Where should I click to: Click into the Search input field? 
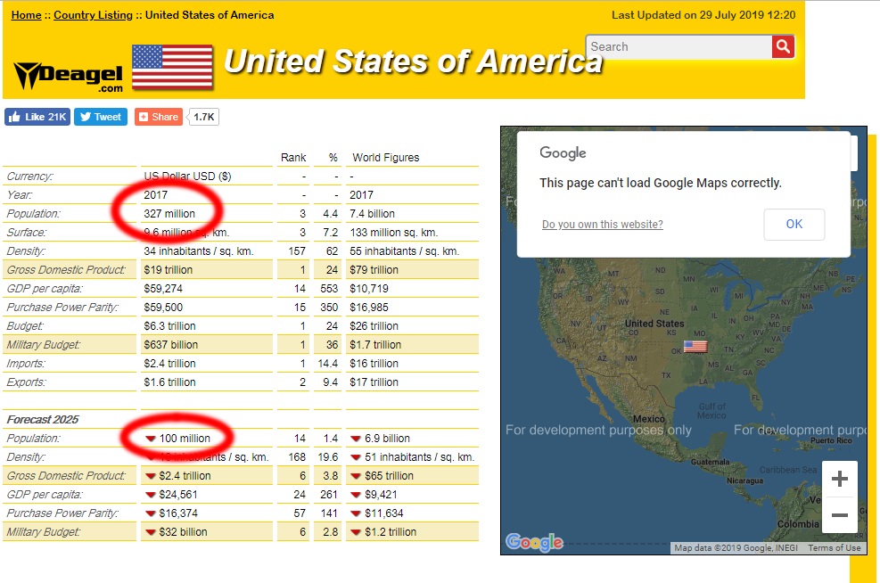pos(679,46)
